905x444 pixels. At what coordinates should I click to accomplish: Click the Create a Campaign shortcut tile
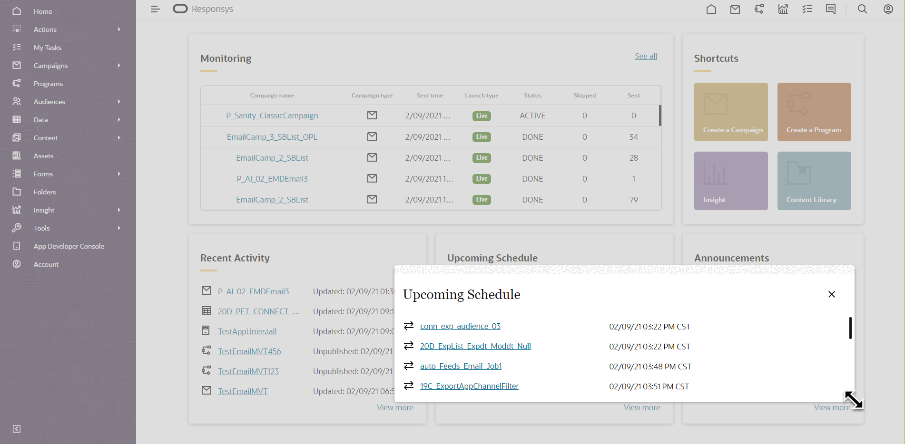click(x=731, y=112)
